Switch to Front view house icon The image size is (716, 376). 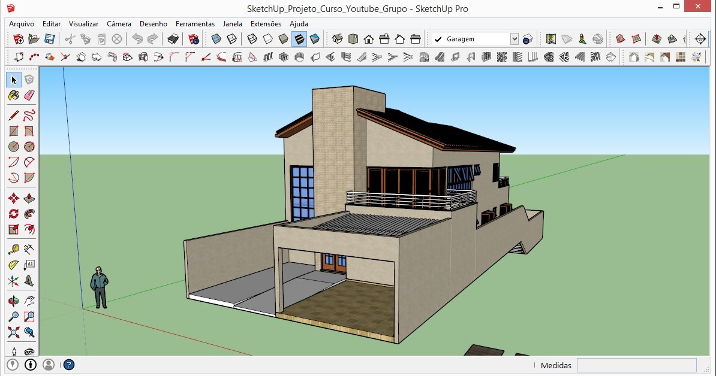[369, 39]
